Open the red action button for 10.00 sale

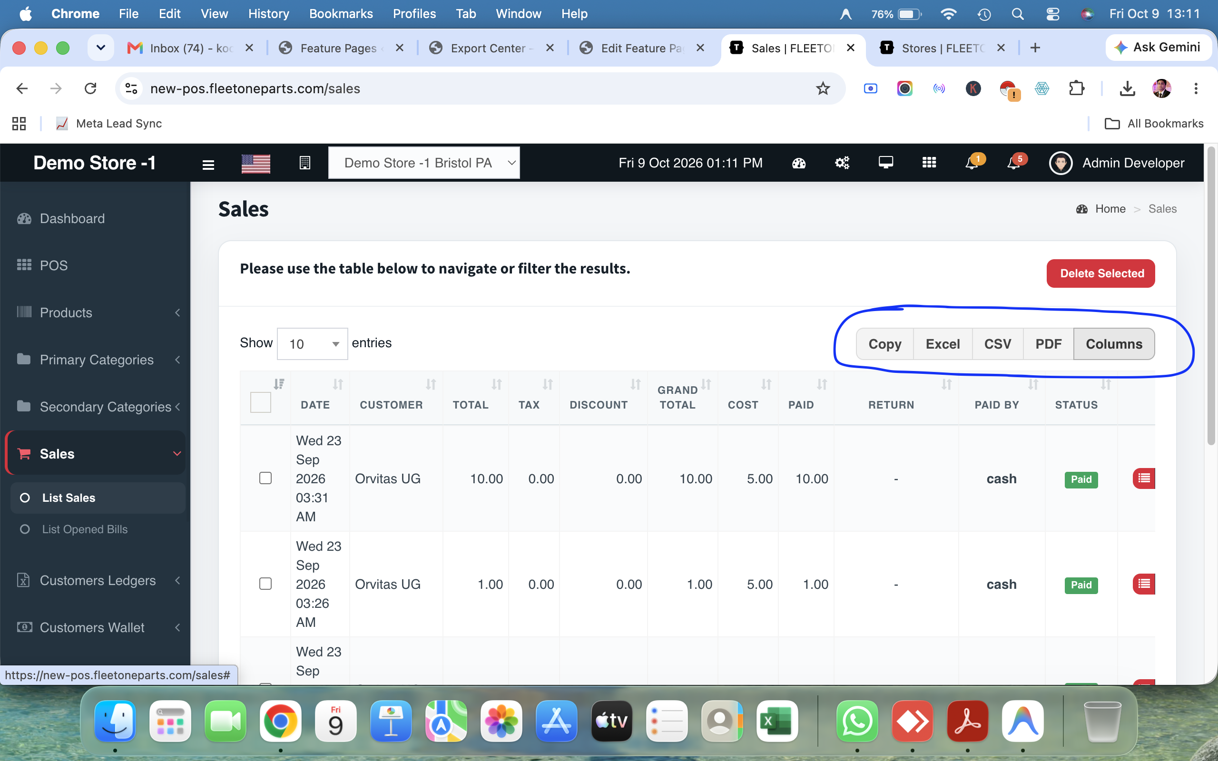(1143, 478)
